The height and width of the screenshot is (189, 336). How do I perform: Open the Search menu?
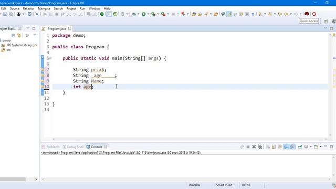(x=58, y=8)
